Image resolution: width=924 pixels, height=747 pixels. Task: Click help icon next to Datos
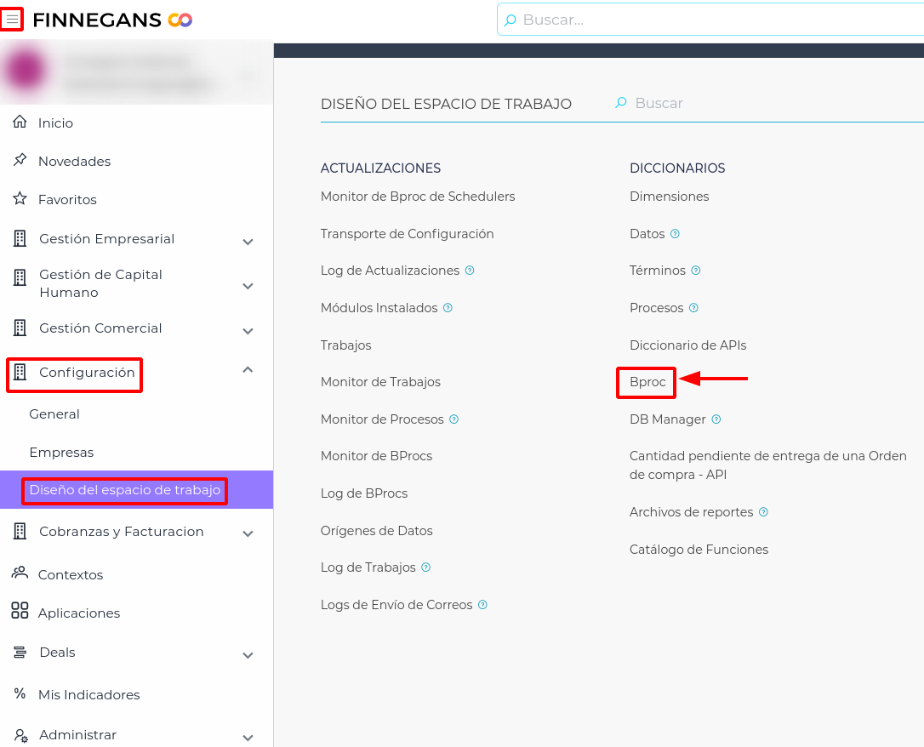coord(675,234)
